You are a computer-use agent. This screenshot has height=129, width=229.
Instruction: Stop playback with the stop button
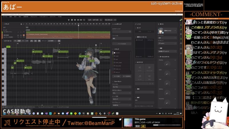(x=72, y=20)
